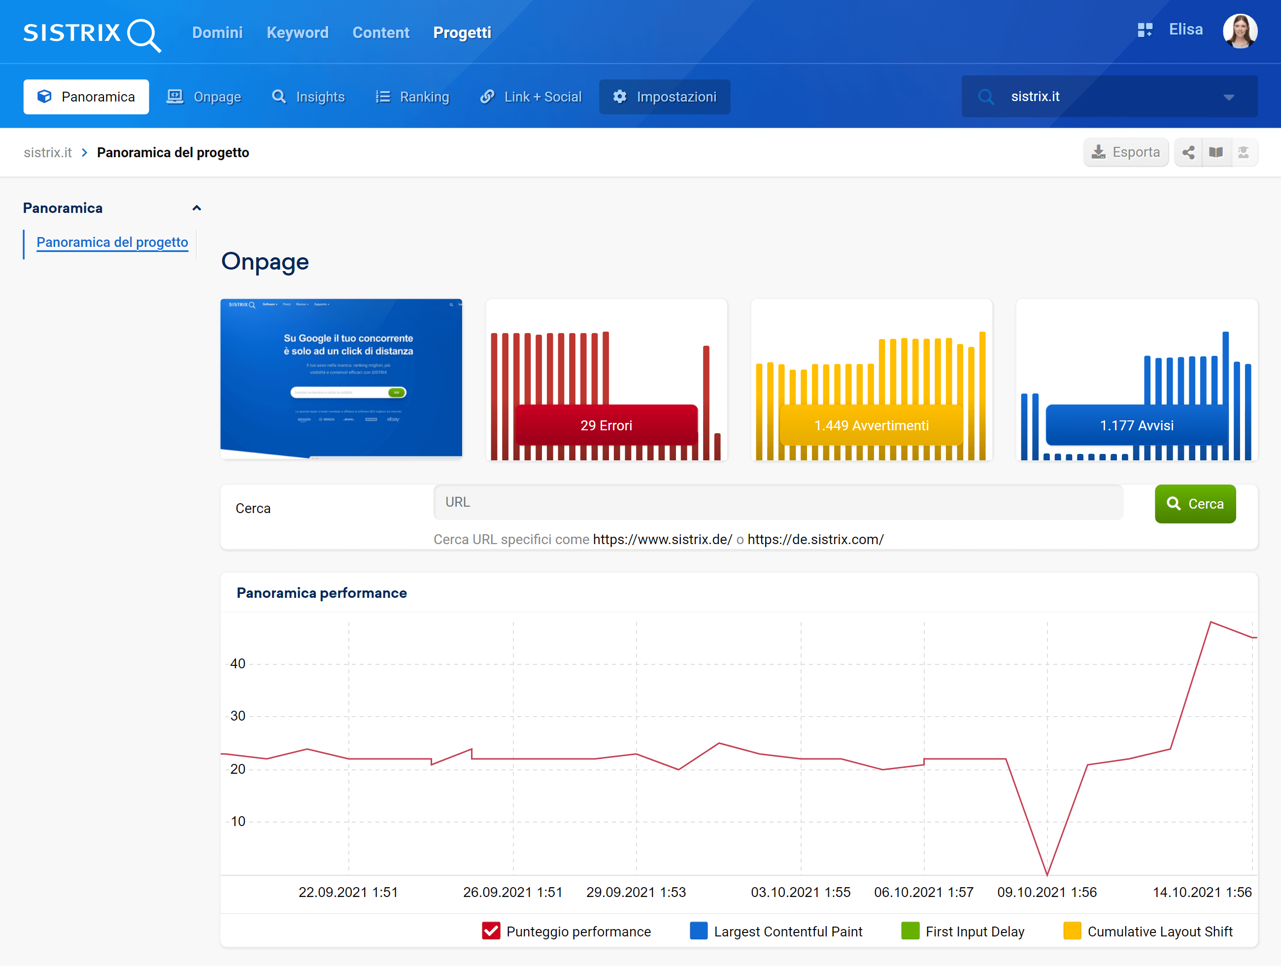
Task: Click the share icon in breadcrumb toolbar
Action: [x=1188, y=152]
